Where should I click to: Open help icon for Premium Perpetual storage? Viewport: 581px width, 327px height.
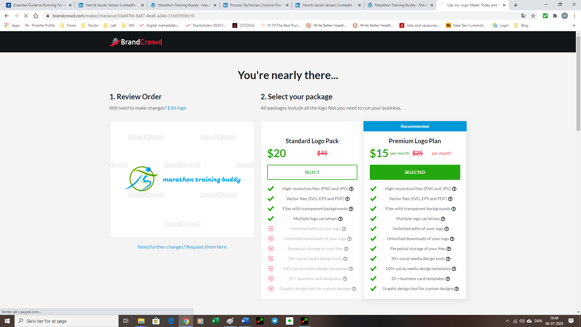coord(449,249)
